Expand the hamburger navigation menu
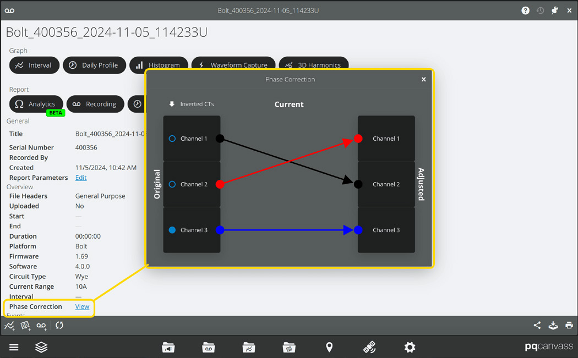Screen dimensions: 578x358 coord(14,347)
